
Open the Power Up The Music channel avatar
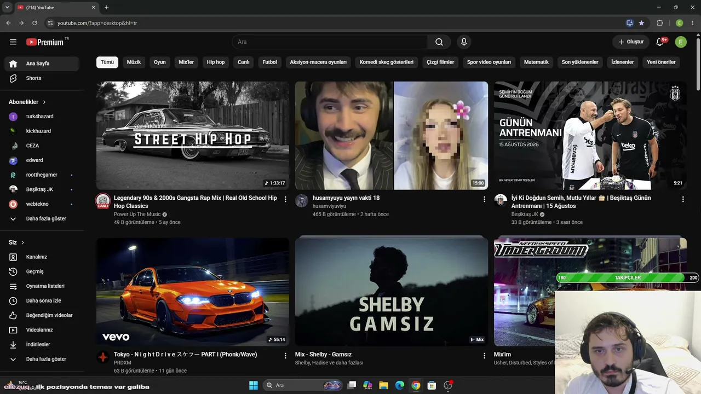[103, 201]
